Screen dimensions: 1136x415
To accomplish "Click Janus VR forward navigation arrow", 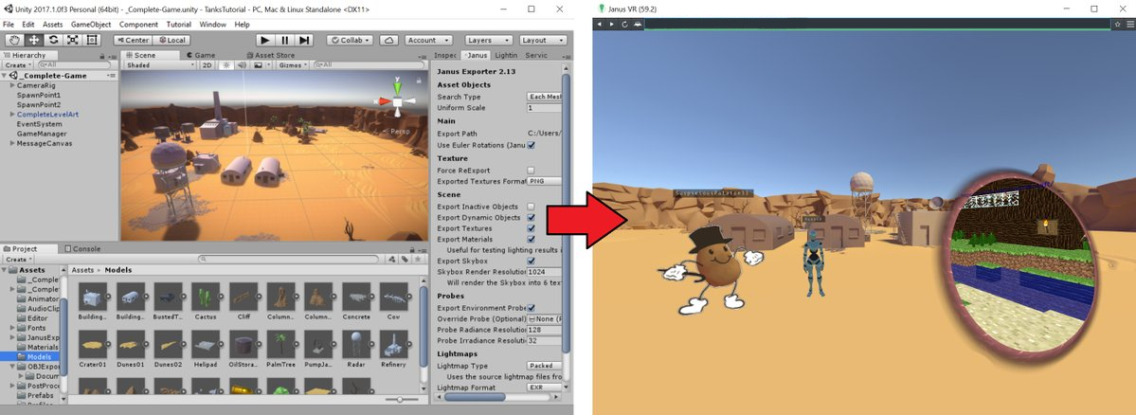I will click(612, 24).
